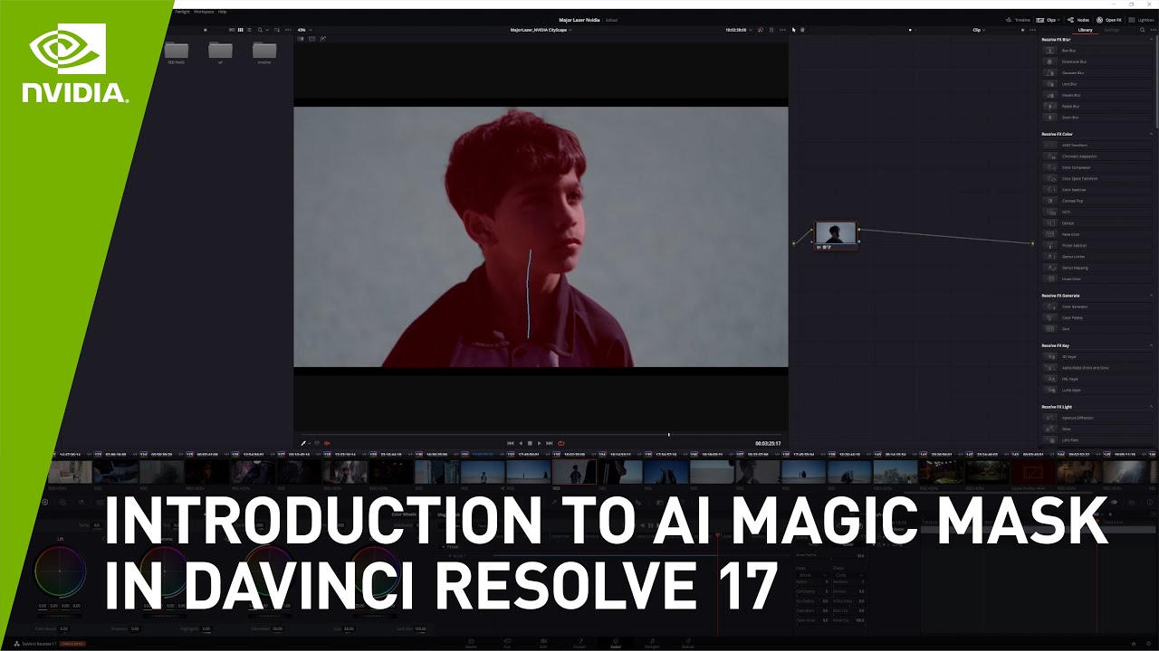Select the Color Compressor effect

tap(1097, 167)
